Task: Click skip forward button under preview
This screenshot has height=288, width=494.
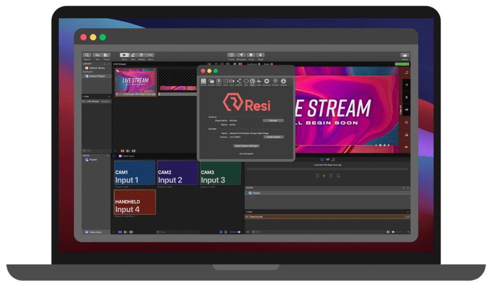Action: 331,175
